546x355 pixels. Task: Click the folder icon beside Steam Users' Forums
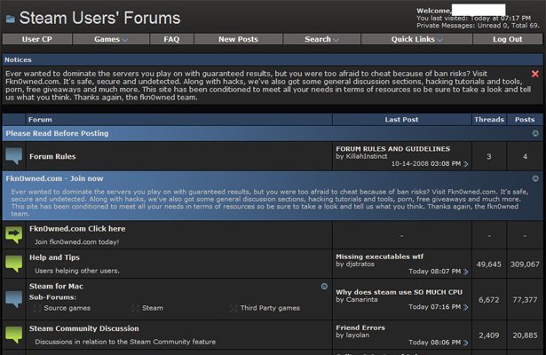(x=10, y=18)
